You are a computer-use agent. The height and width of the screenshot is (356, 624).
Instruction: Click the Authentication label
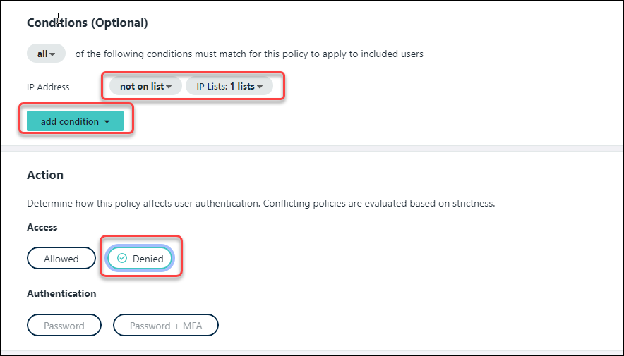point(61,293)
